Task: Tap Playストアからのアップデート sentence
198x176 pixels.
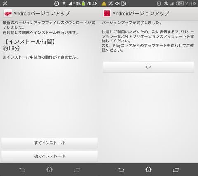Action: coord(148,48)
